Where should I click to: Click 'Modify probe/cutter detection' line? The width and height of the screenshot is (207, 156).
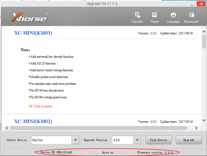[48, 77]
